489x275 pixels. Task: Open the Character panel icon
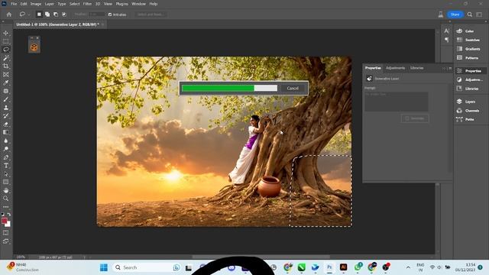tap(446, 31)
